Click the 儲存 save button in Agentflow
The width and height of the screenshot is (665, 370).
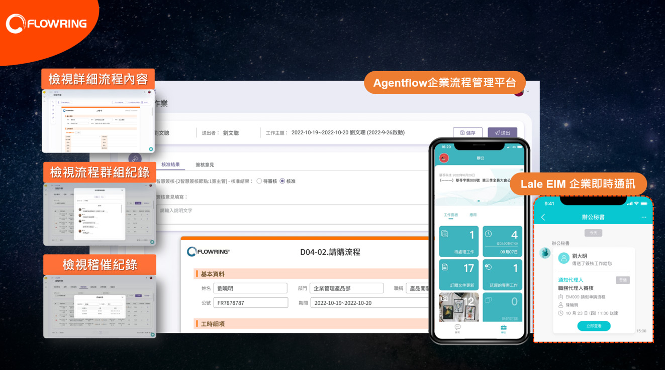[x=467, y=133]
